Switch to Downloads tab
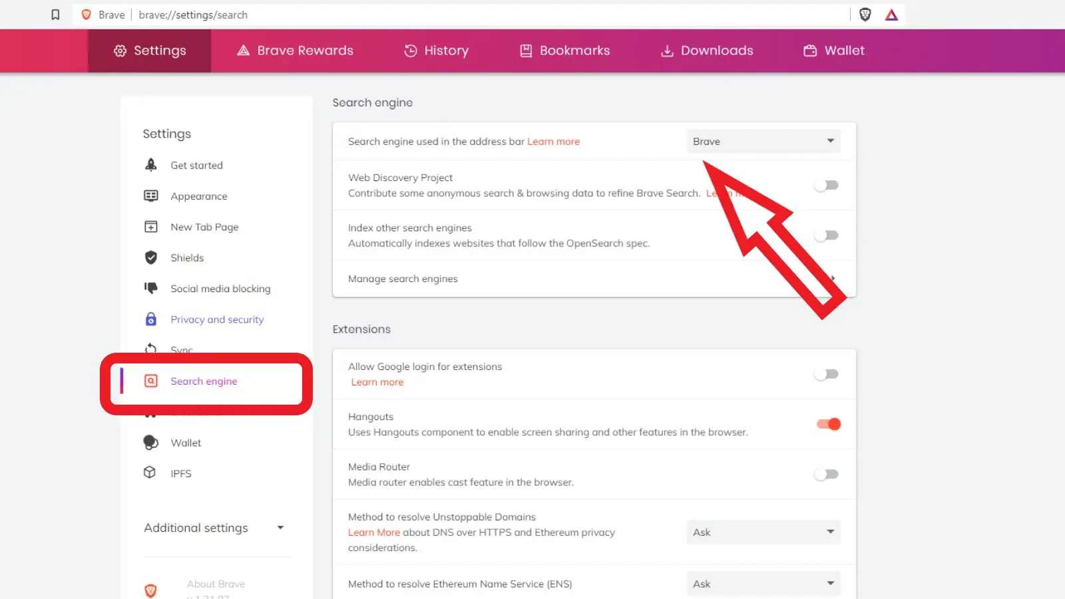 [707, 51]
